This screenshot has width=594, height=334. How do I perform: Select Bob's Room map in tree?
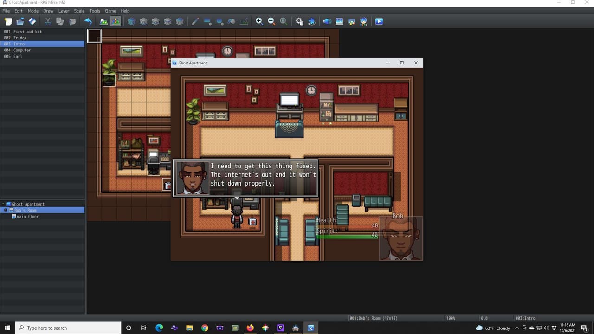(26, 210)
